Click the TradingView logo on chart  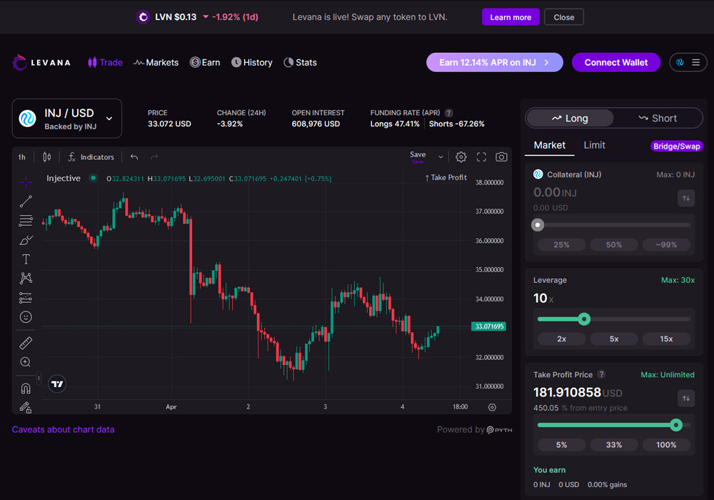pyautogui.click(x=57, y=384)
